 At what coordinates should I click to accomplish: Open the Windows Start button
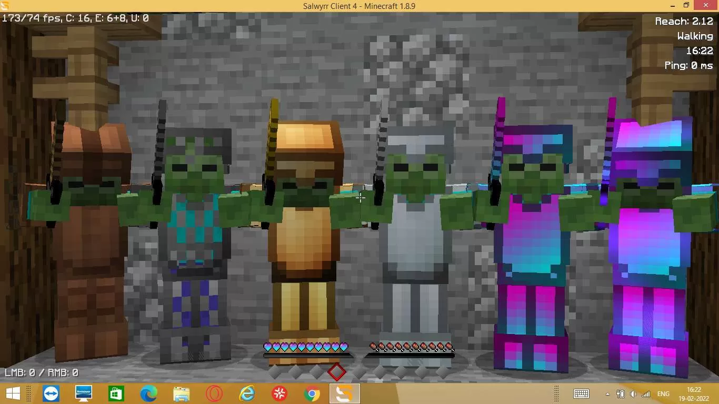pyautogui.click(x=13, y=393)
